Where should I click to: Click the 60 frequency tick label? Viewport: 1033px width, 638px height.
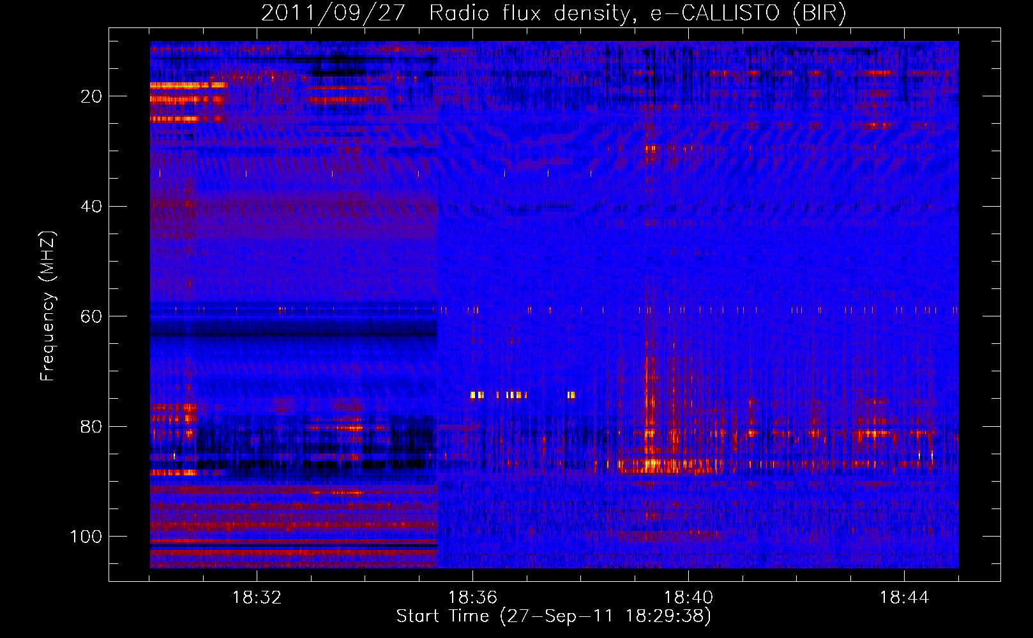pyautogui.click(x=91, y=316)
